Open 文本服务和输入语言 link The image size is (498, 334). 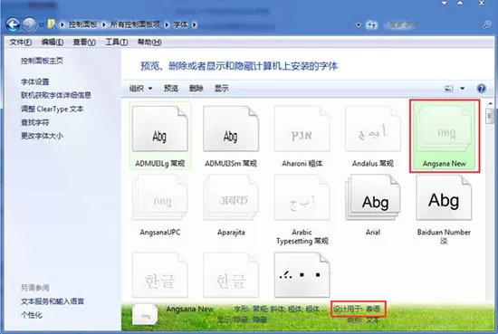coord(53,301)
